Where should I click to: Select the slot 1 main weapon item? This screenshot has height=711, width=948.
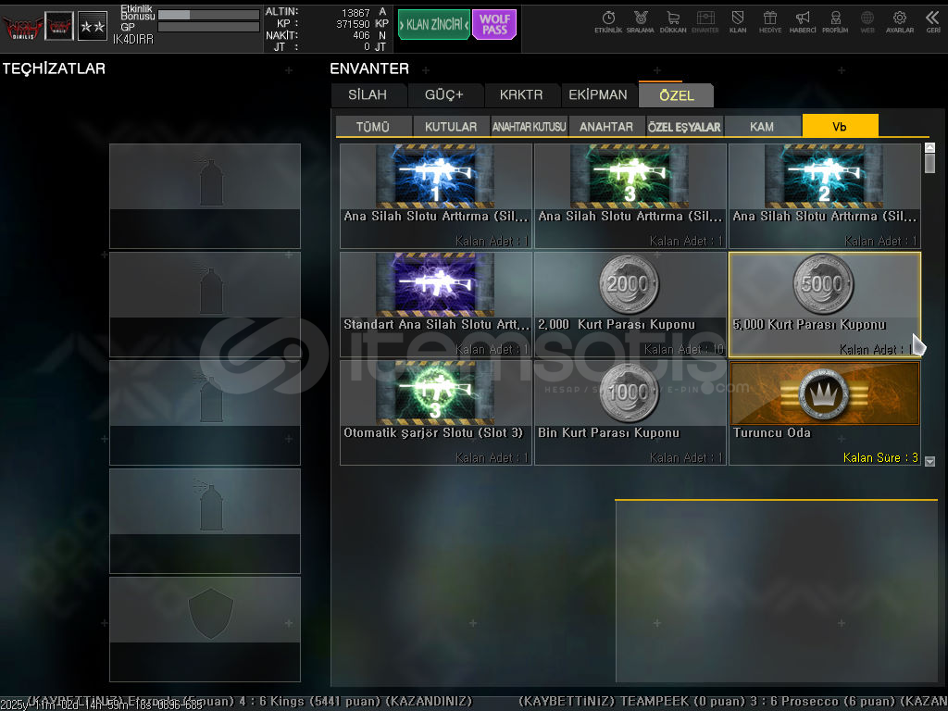point(436,196)
